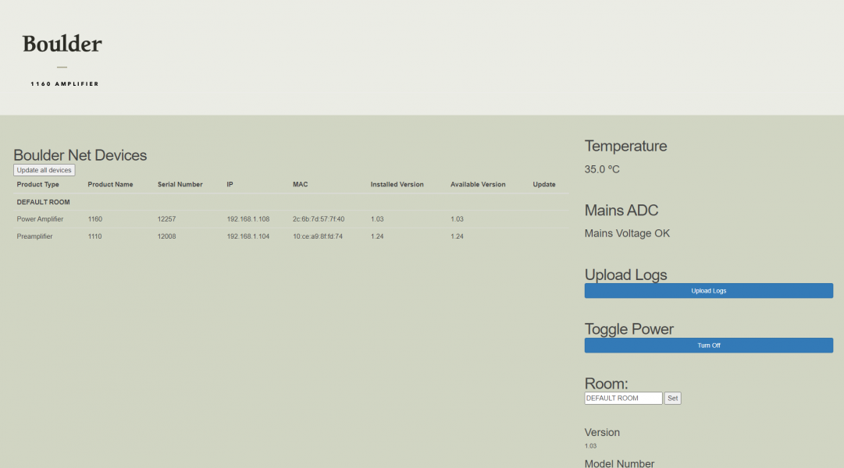Click the Product Type column header

(37, 185)
